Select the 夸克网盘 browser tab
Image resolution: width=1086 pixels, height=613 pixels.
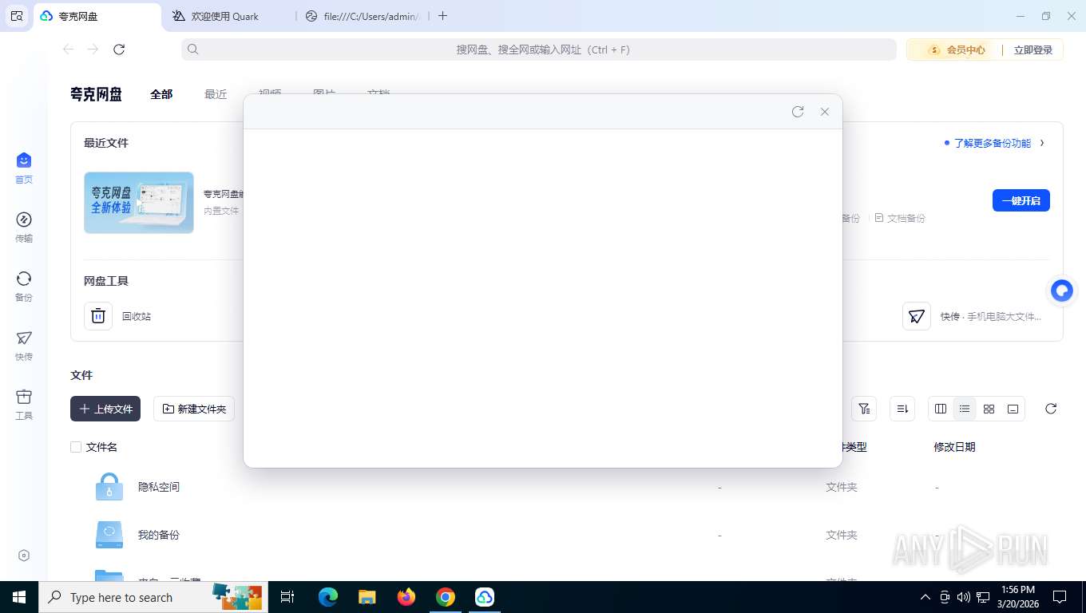coord(98,16)
